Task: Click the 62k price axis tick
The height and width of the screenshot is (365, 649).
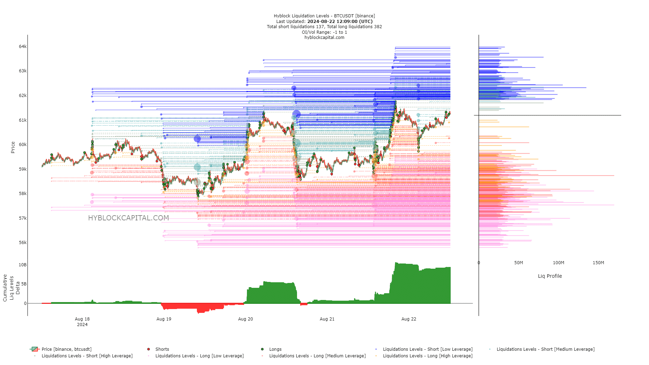Action: click(23, 95)
